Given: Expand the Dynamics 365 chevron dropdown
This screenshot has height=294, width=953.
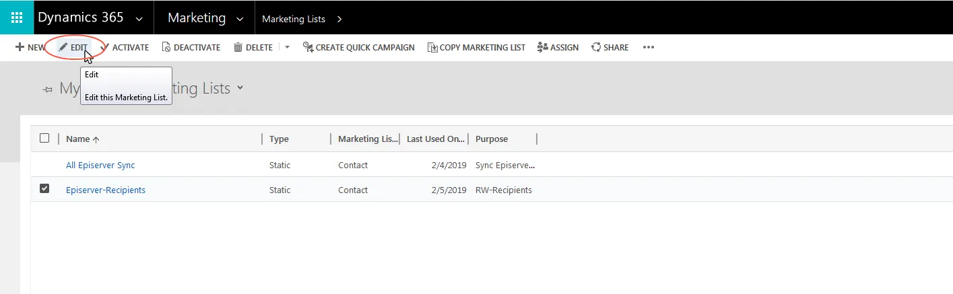Looking at the screenshot, I should click(x=139, y=20).
